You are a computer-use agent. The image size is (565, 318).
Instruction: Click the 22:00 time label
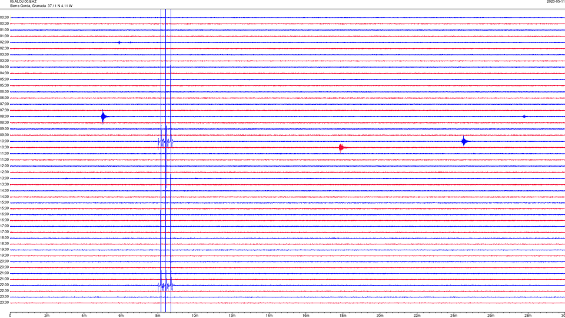pos(5,285)
